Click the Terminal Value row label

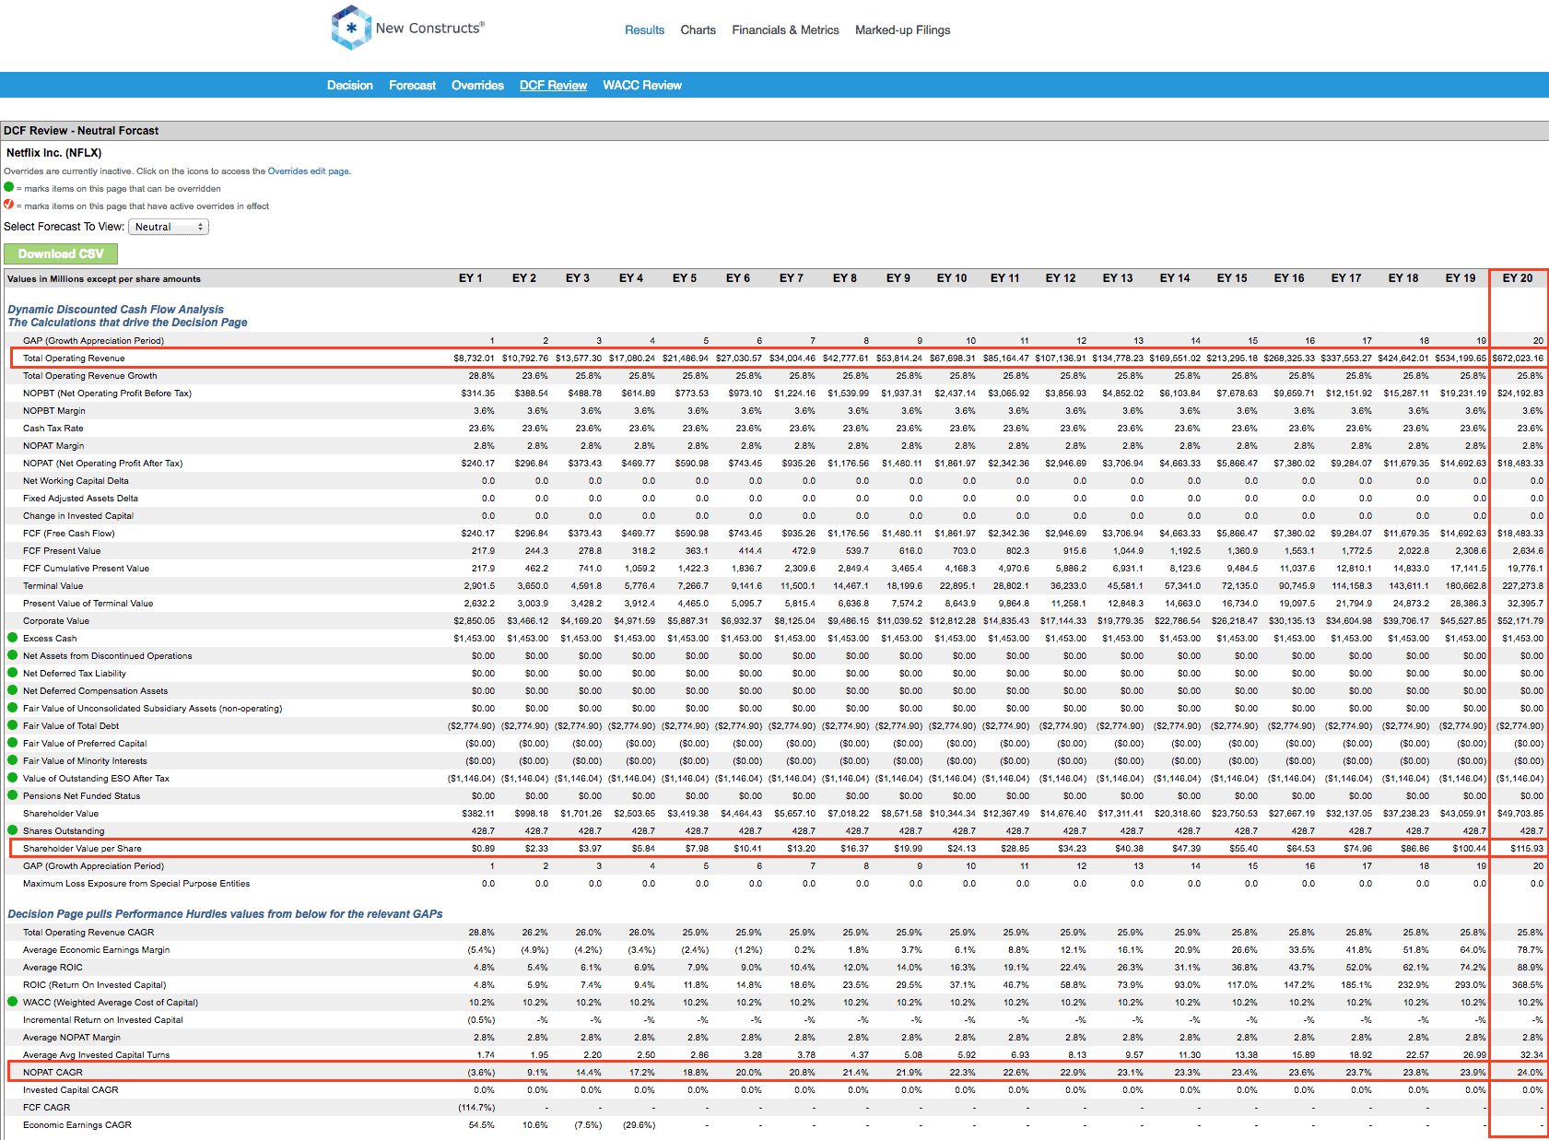(x=53, y=586)
